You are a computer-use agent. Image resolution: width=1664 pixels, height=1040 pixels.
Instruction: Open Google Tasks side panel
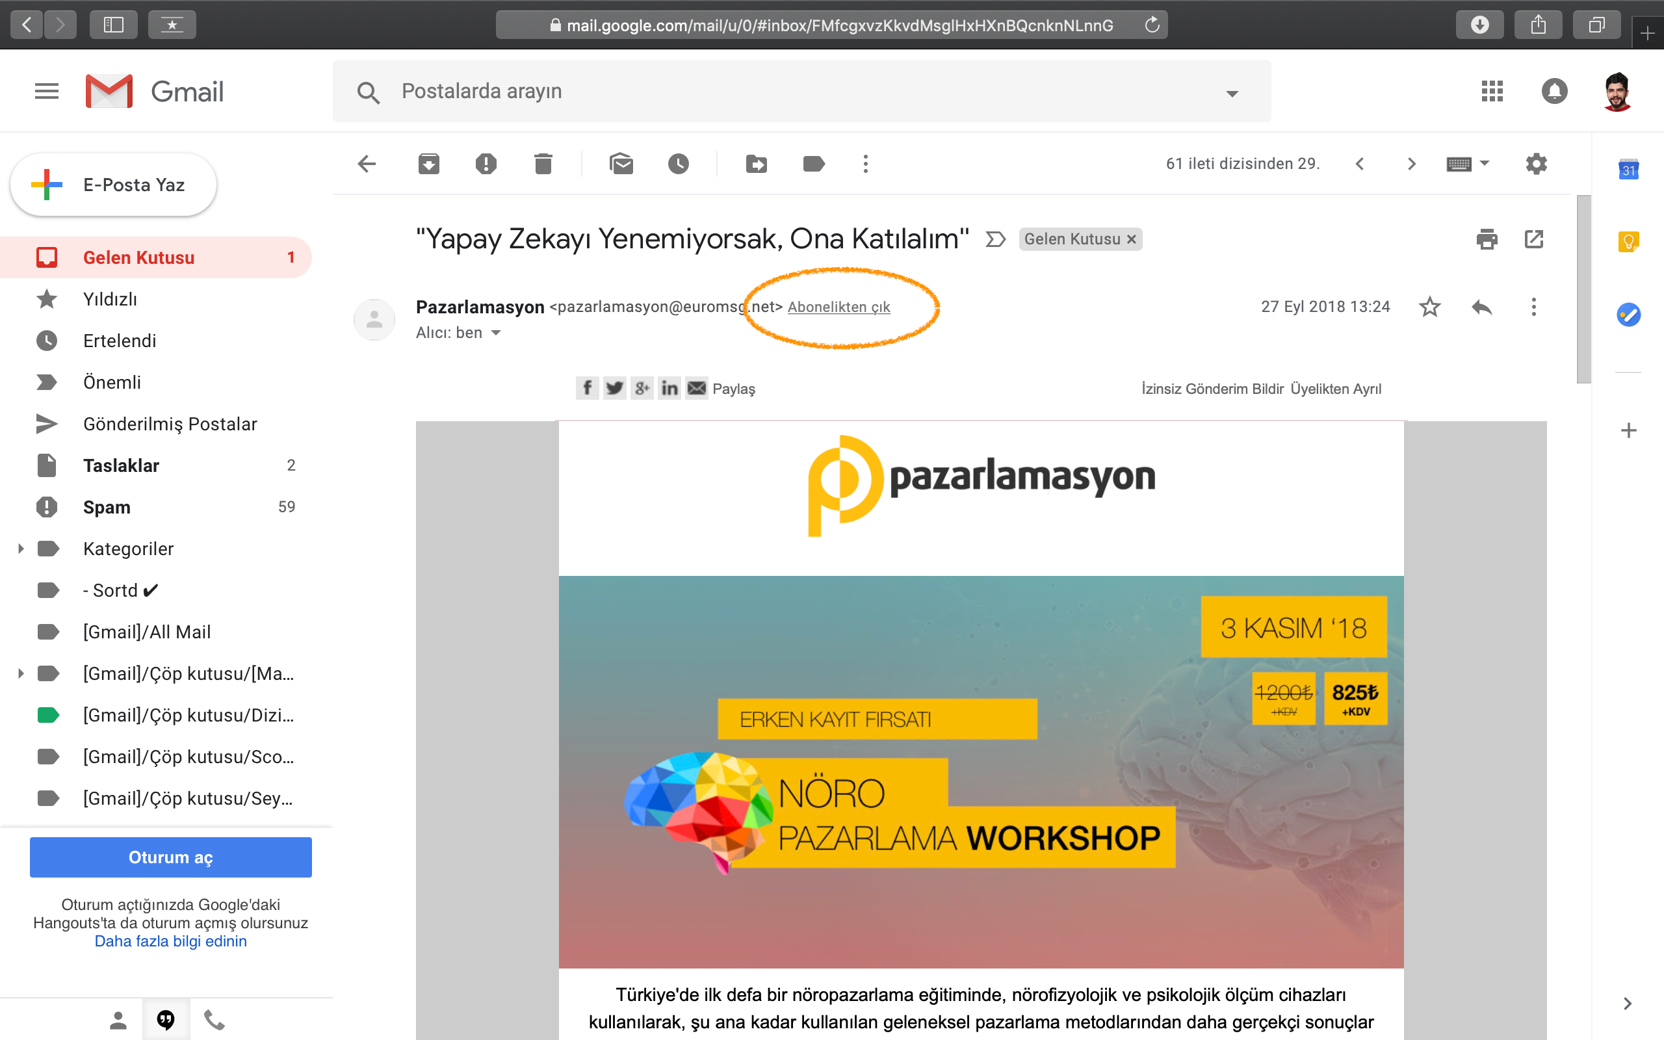point(1628,315)
